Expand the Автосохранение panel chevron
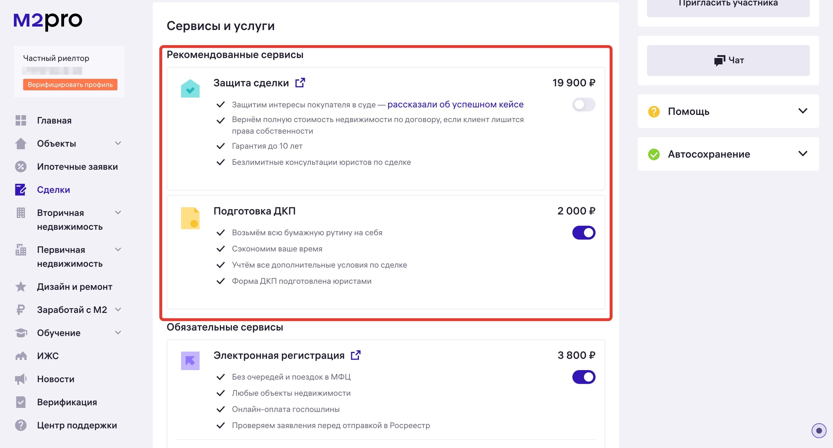The image size is (833, 448). pos(803,154)
